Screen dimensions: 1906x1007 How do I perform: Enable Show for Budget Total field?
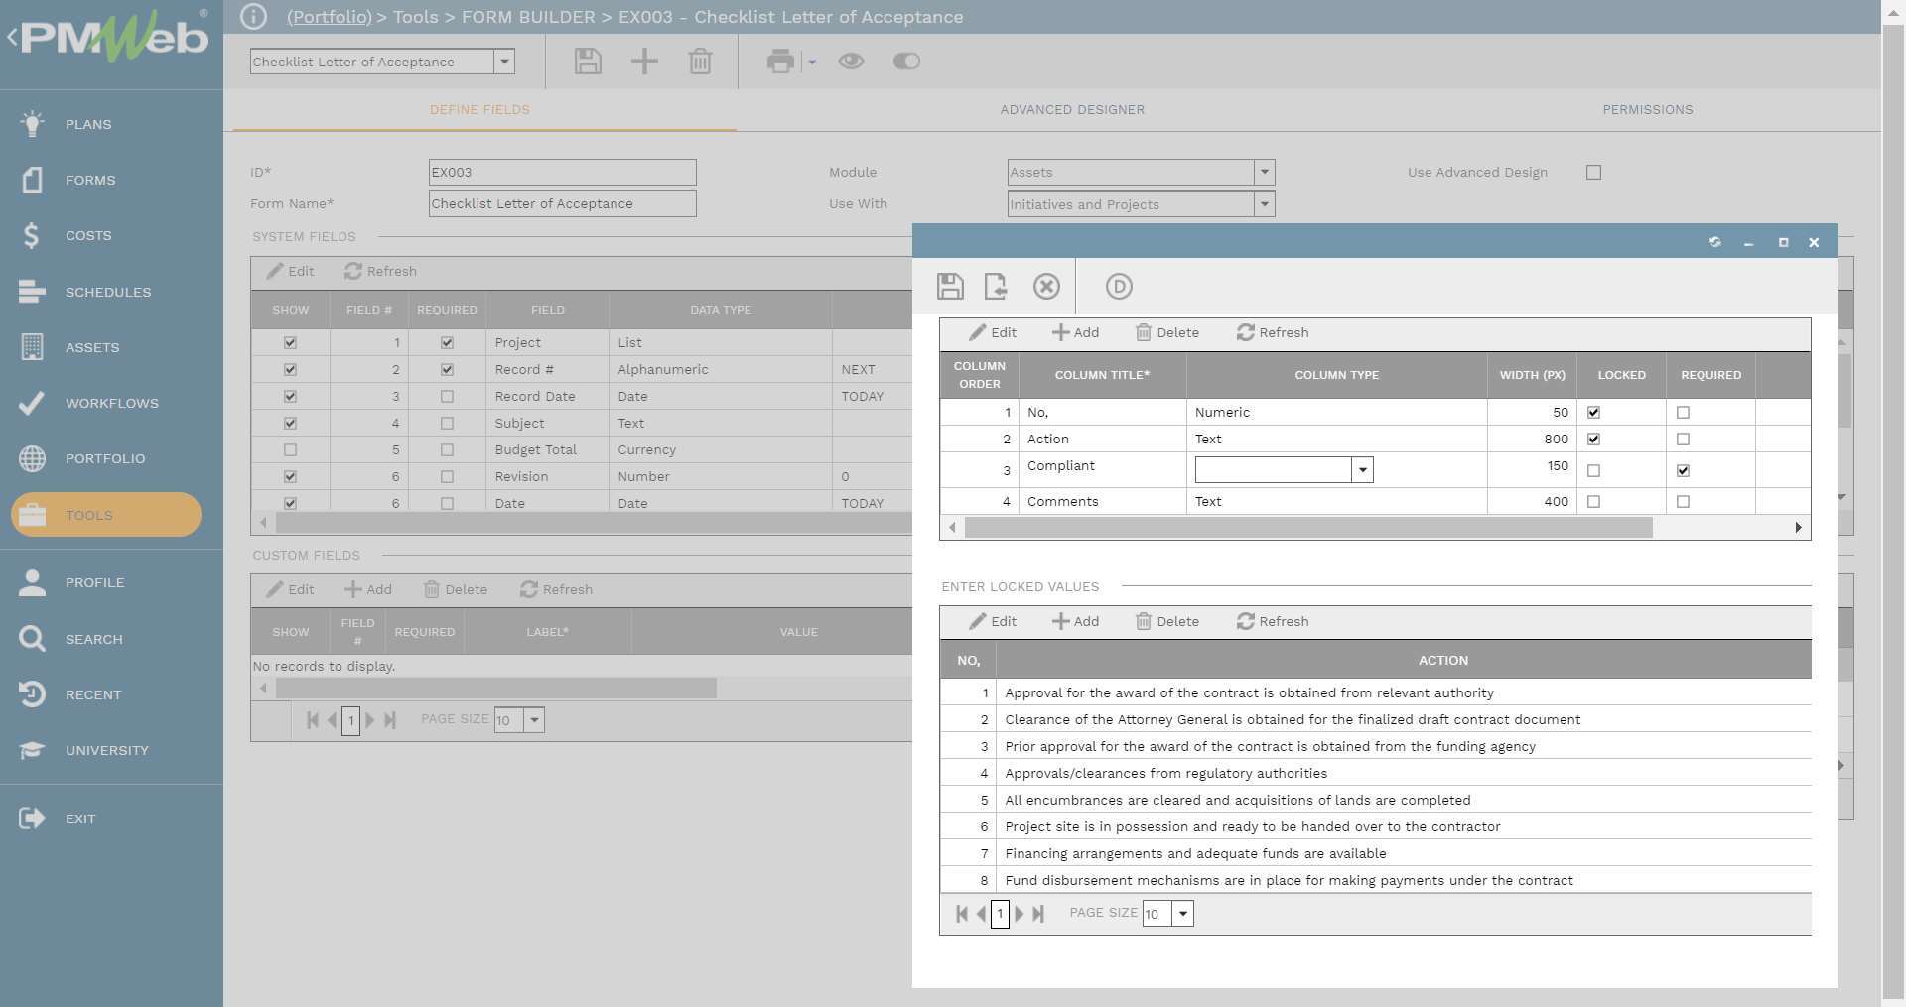(x=290, y=450)
